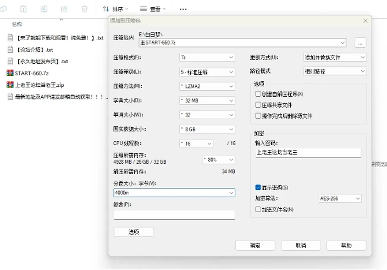
Task: Expand the 字典大小 dropdown showing 32 MB
Action: [207, 100]
